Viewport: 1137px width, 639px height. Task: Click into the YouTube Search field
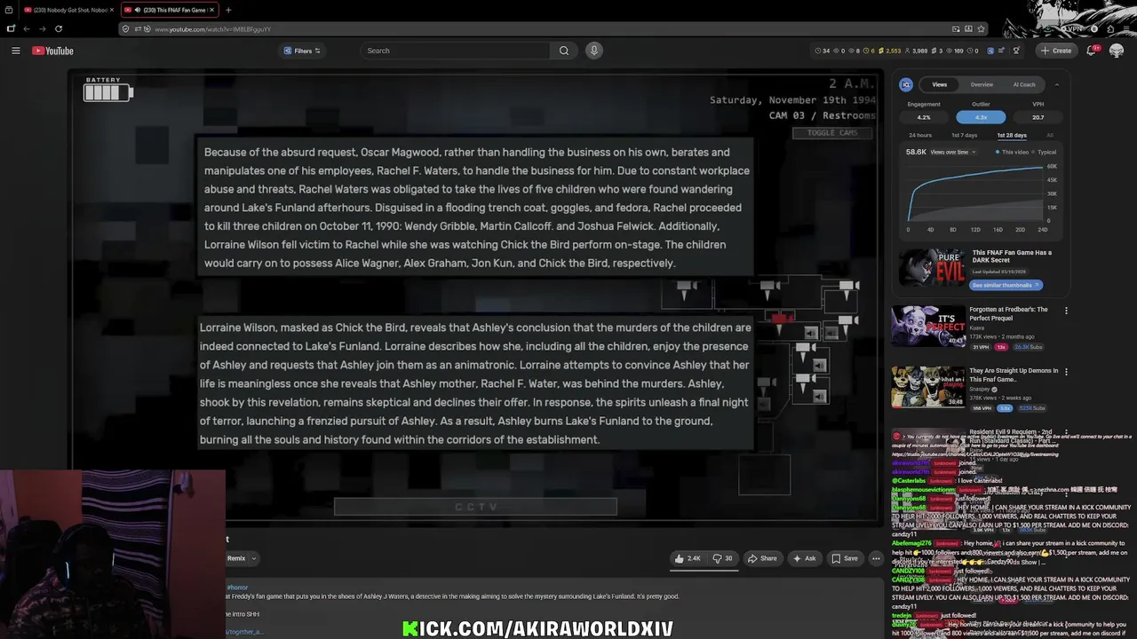click(455, 51)
